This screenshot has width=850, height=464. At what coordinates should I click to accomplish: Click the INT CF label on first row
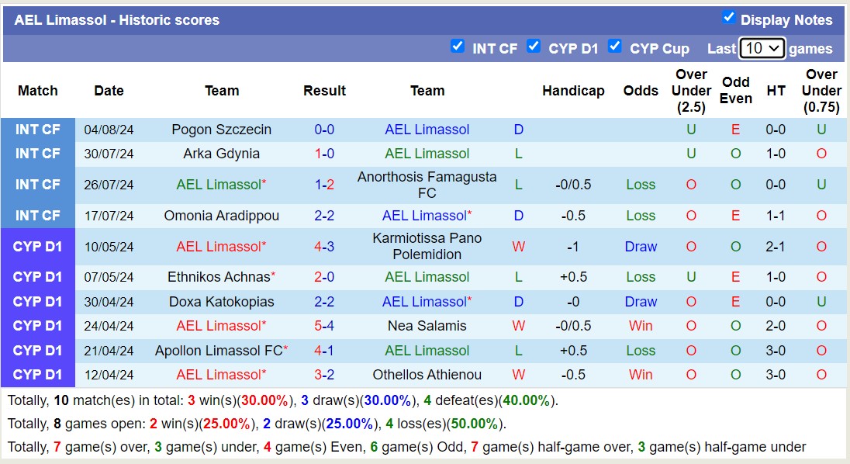(x=37, y=130)
